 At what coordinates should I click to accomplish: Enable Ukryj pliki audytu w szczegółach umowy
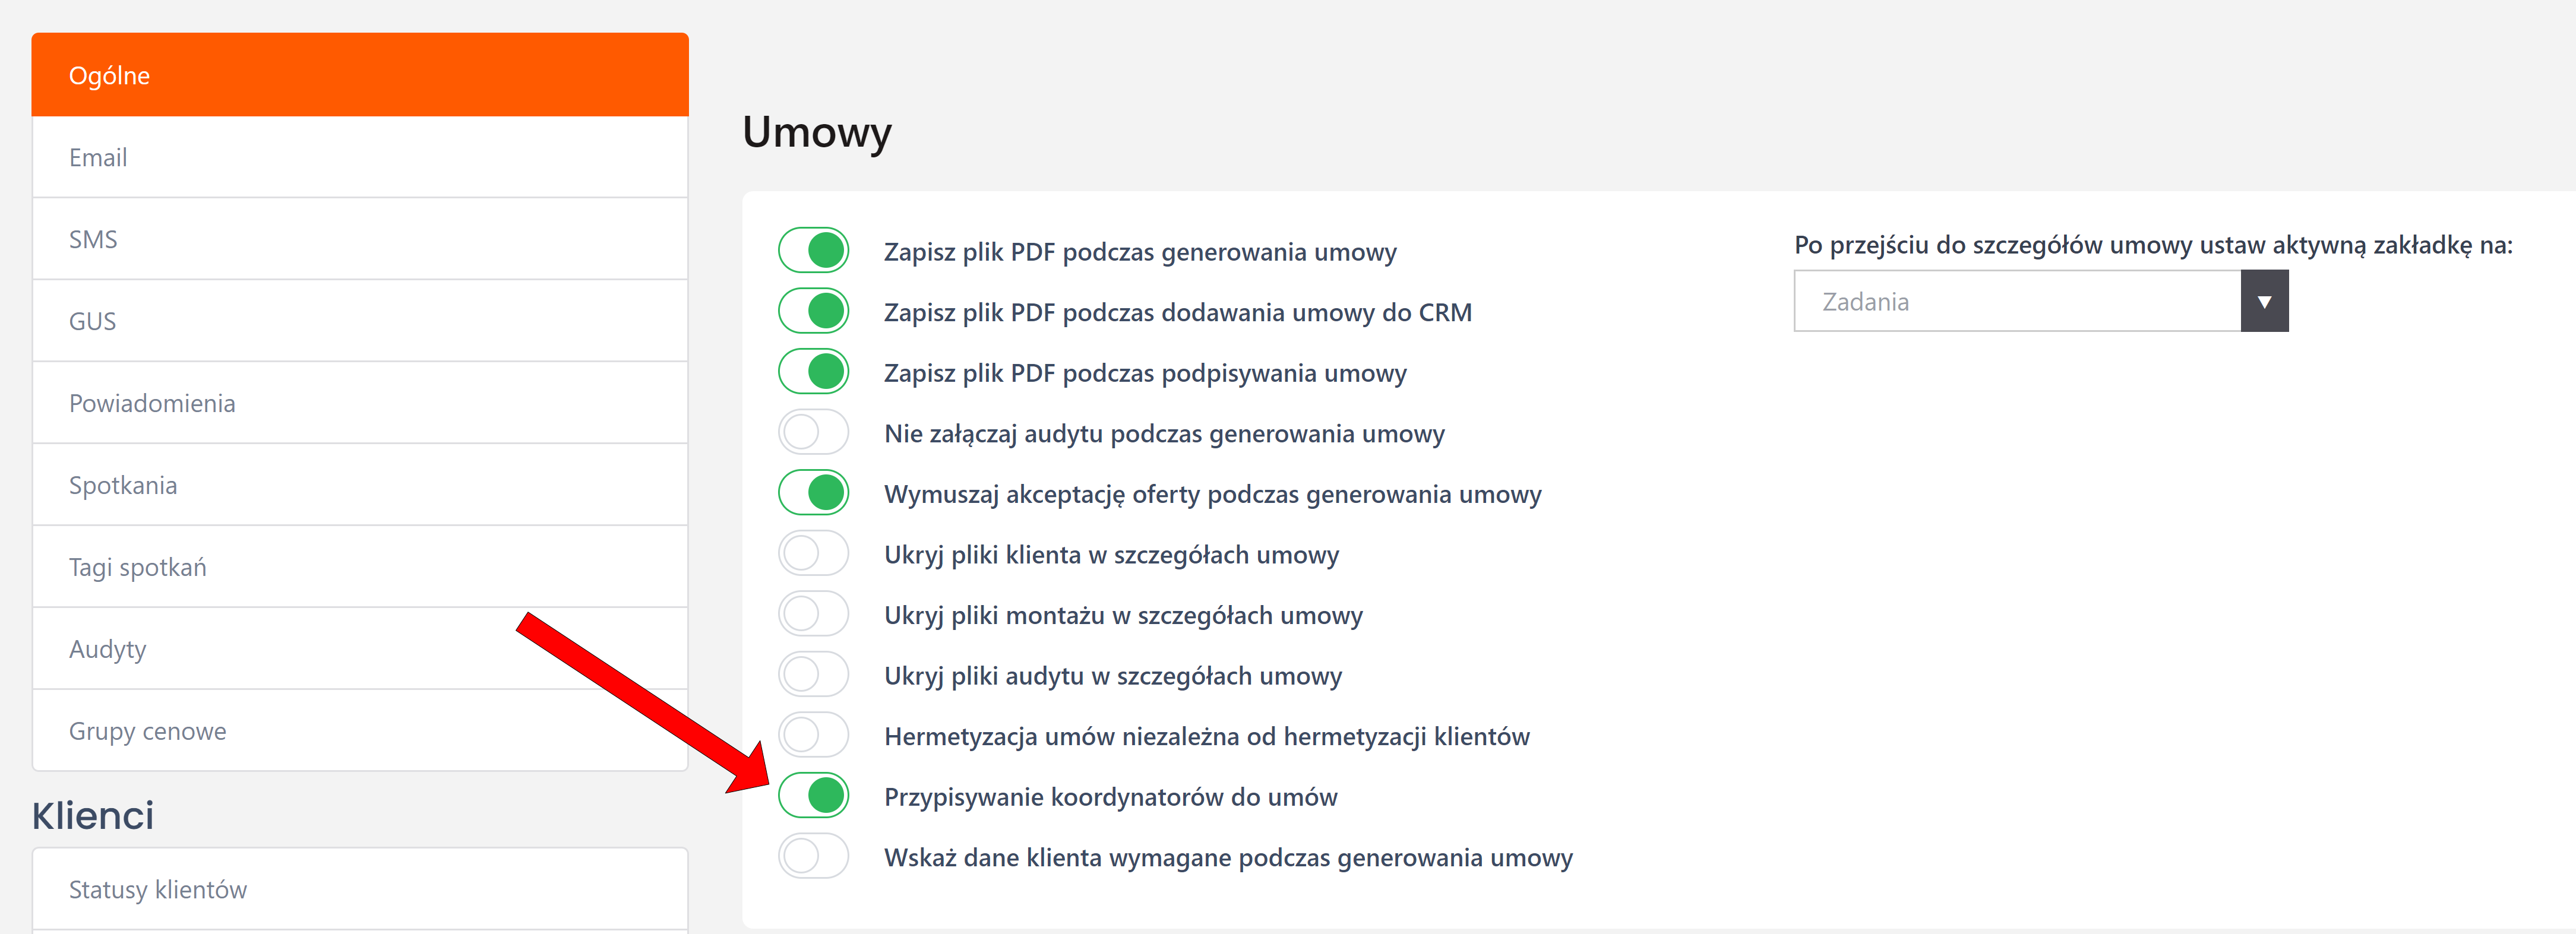[x=813, y=675]
